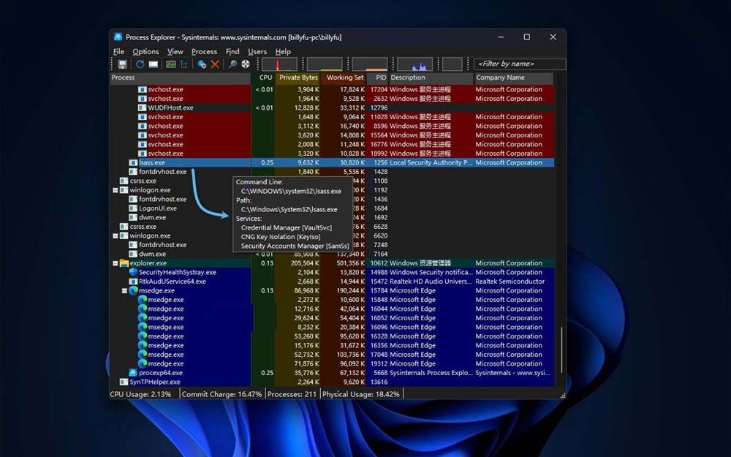
Task: Click the Save icon in toolbar
Action: click(x=122, y=64)
